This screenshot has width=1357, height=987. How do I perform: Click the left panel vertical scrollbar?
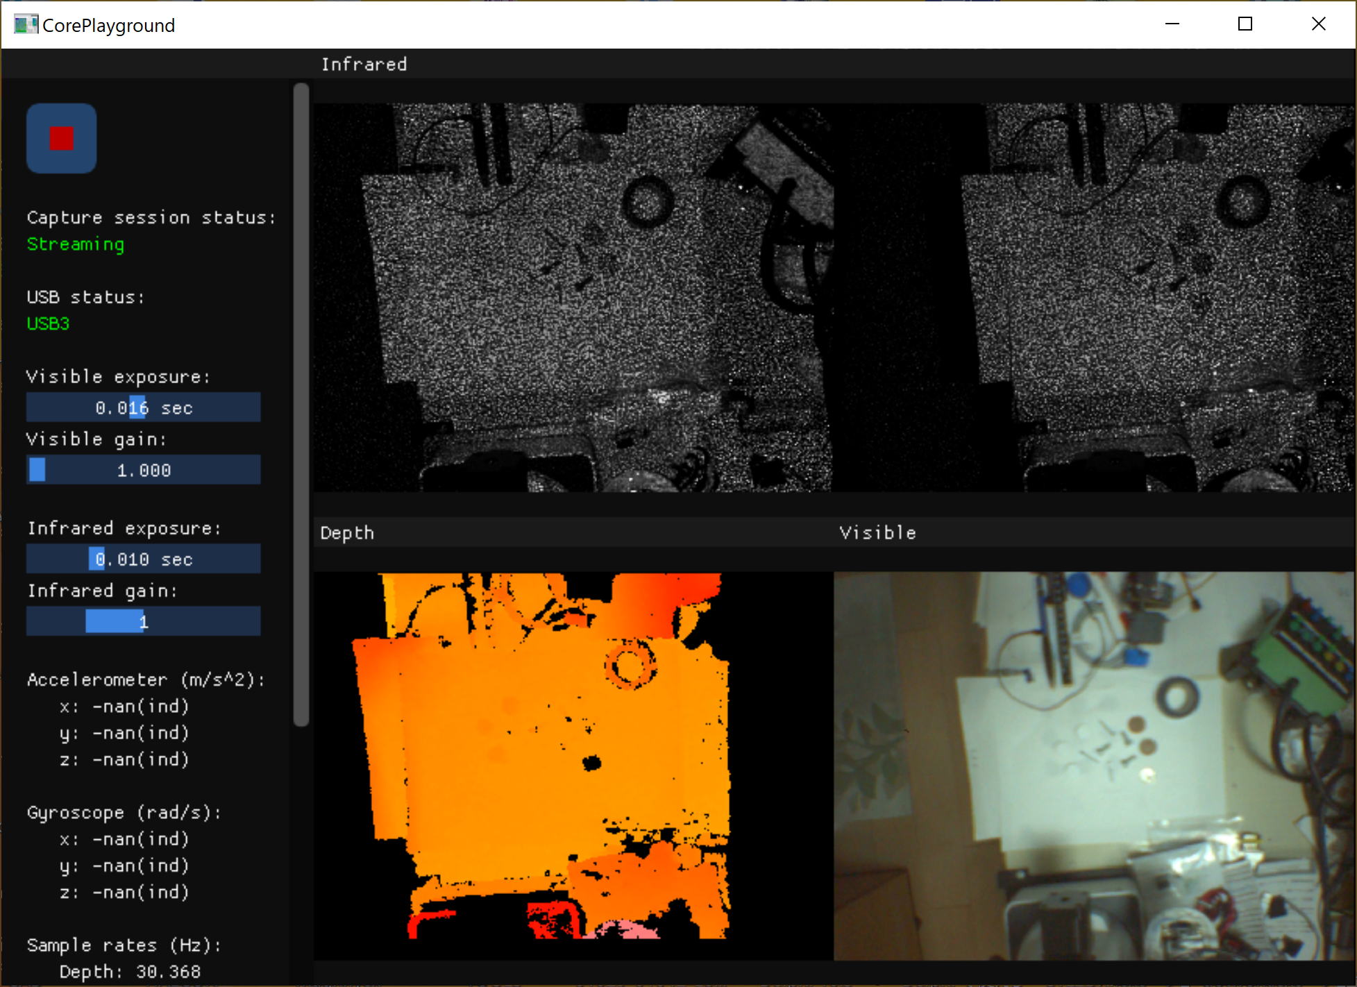tap(301, 403)
